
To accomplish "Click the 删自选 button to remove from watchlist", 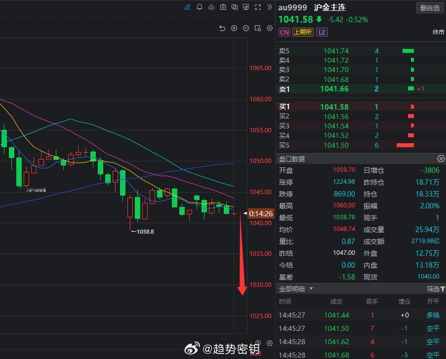I will (x=429, y=7).
